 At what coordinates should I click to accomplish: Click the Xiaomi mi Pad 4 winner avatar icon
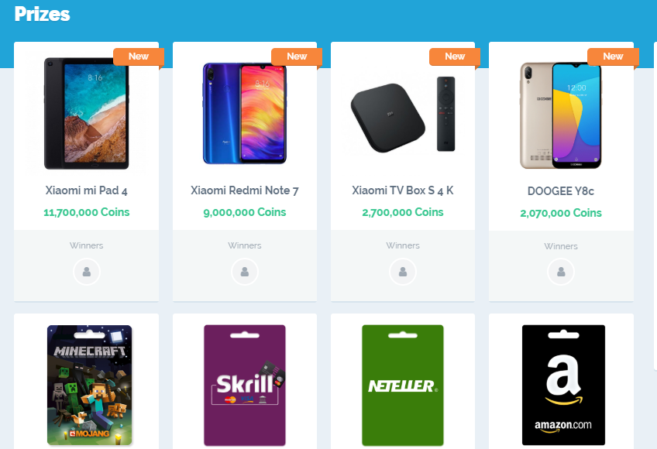pos(86,272)
